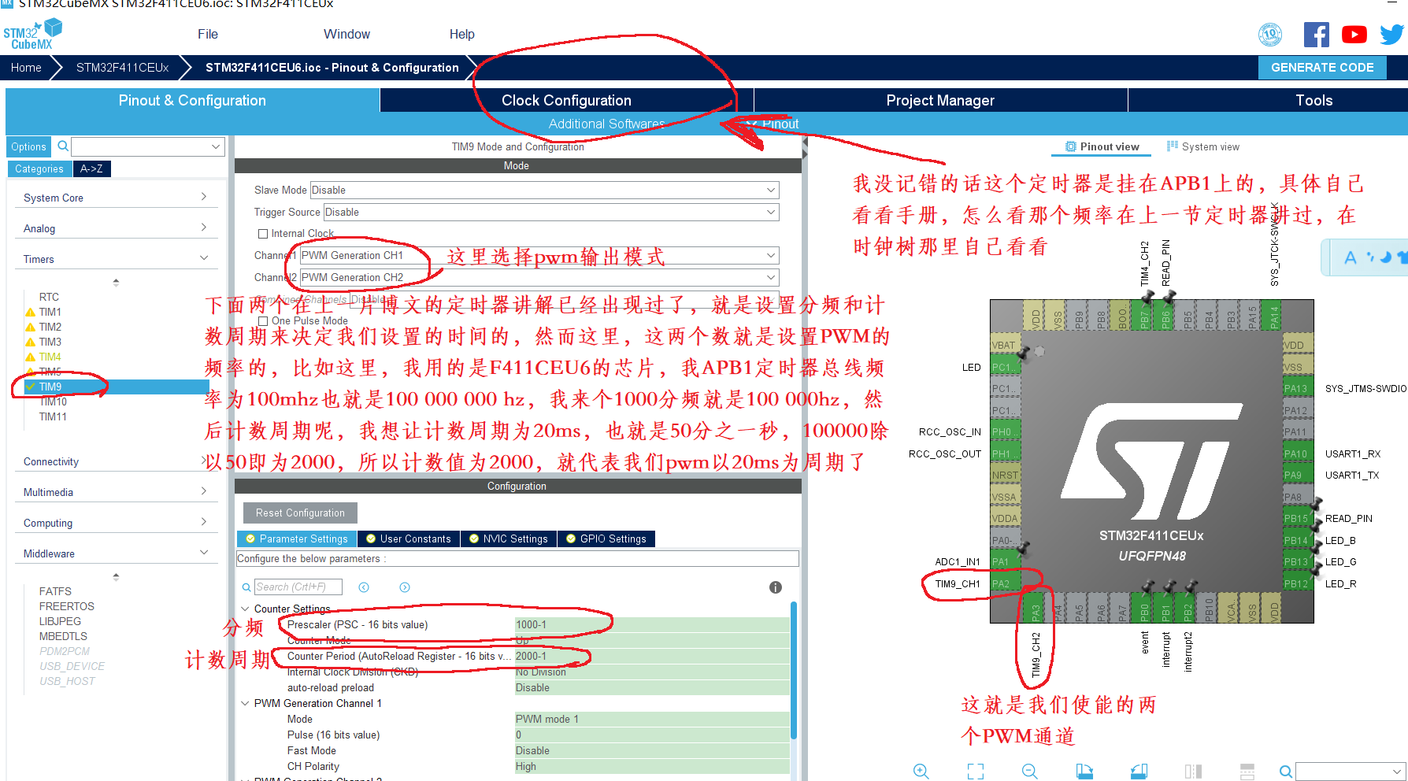Rotate the chip pinout counterclockwise
Screen dimensions: 1408x781
point(1137,772)
